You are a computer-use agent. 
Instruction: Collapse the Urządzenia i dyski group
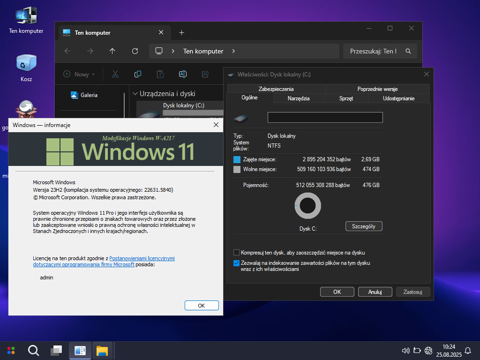135,94
